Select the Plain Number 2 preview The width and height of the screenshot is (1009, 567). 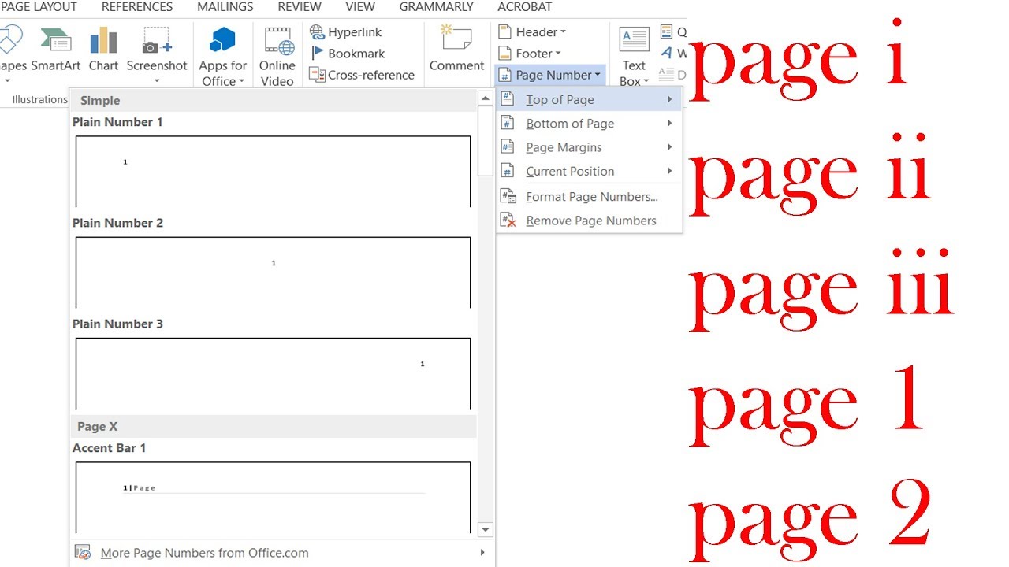273,272
